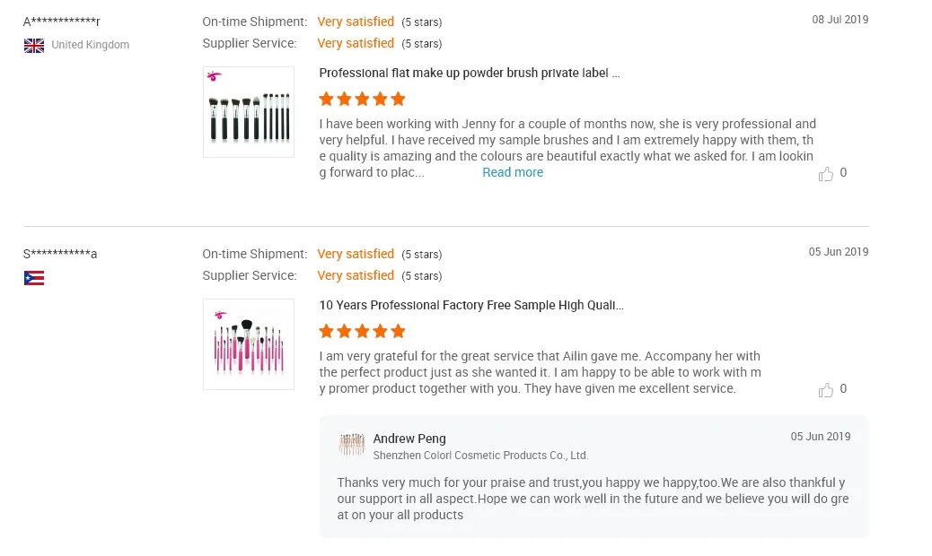Click the Andrew Peng replier name
This screenshot has height=556, width=932.
pos(409,439)
